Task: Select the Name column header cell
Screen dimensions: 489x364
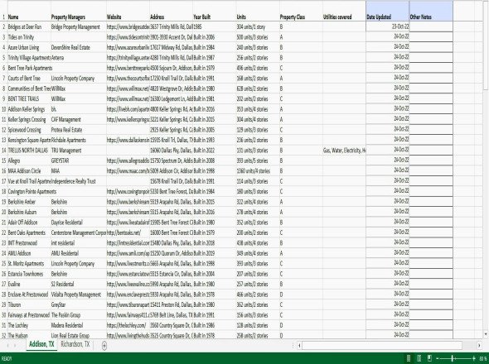Action: click(x=29, y=12)
